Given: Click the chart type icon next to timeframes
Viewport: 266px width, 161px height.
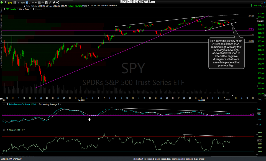Looking at the screenshot, I should point(40,2).
